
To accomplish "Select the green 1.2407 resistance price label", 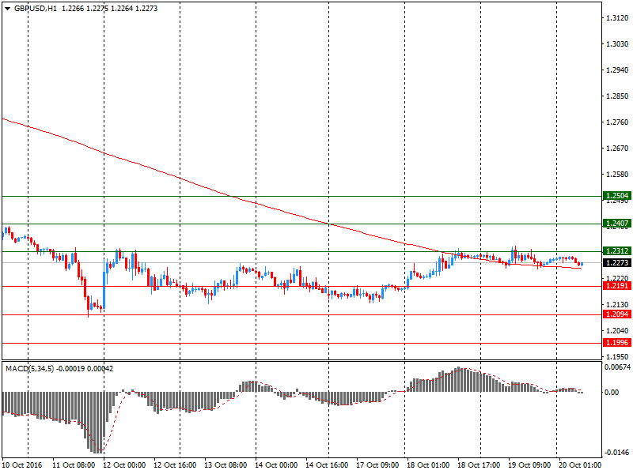I will click(617, 224).
